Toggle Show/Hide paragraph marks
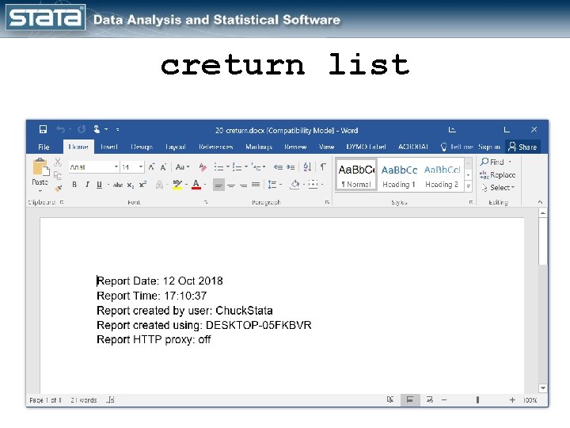Viewport: 570px width, 428px height. (323, 166)
